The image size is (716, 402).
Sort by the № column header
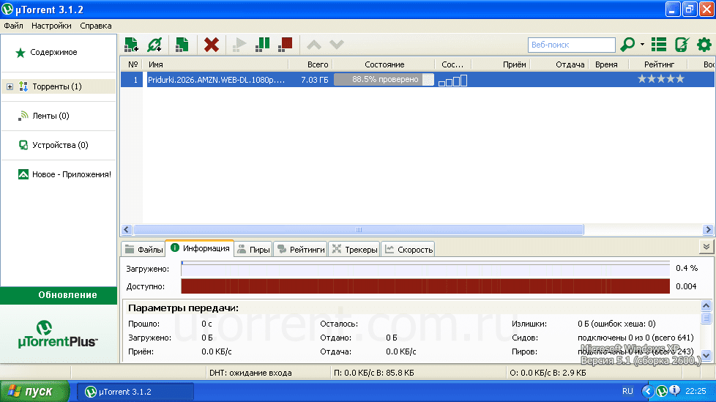point(133,64)
